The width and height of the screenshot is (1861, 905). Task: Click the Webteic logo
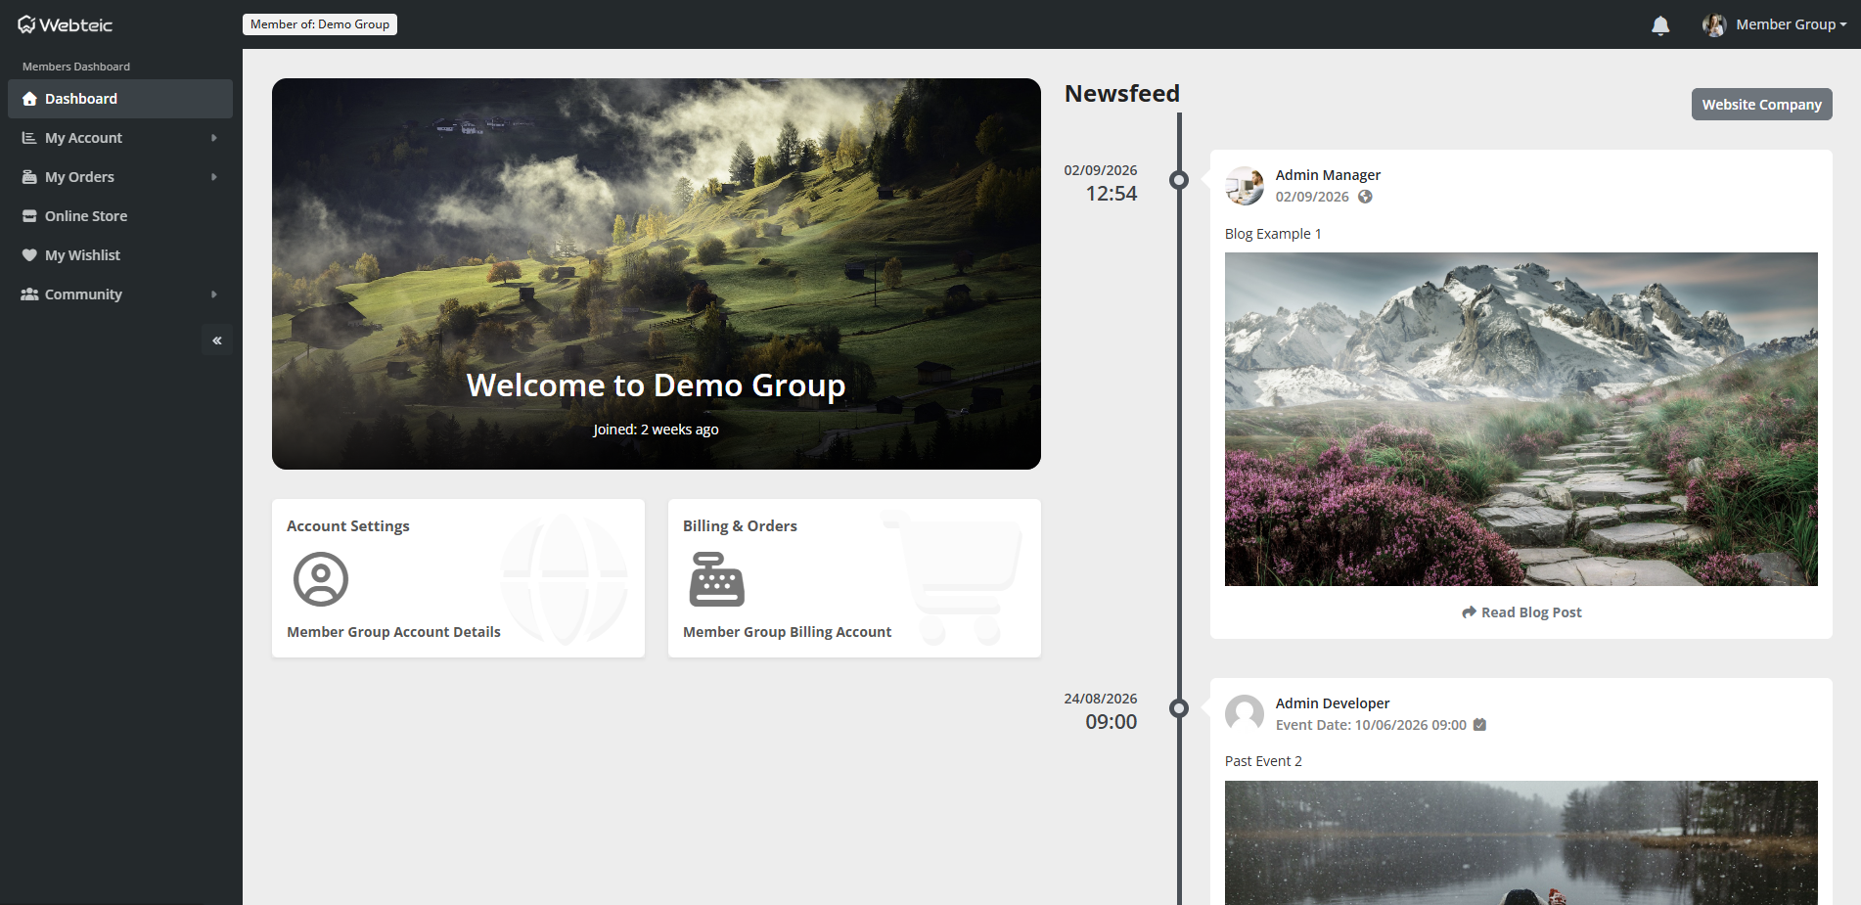[65, 24]
